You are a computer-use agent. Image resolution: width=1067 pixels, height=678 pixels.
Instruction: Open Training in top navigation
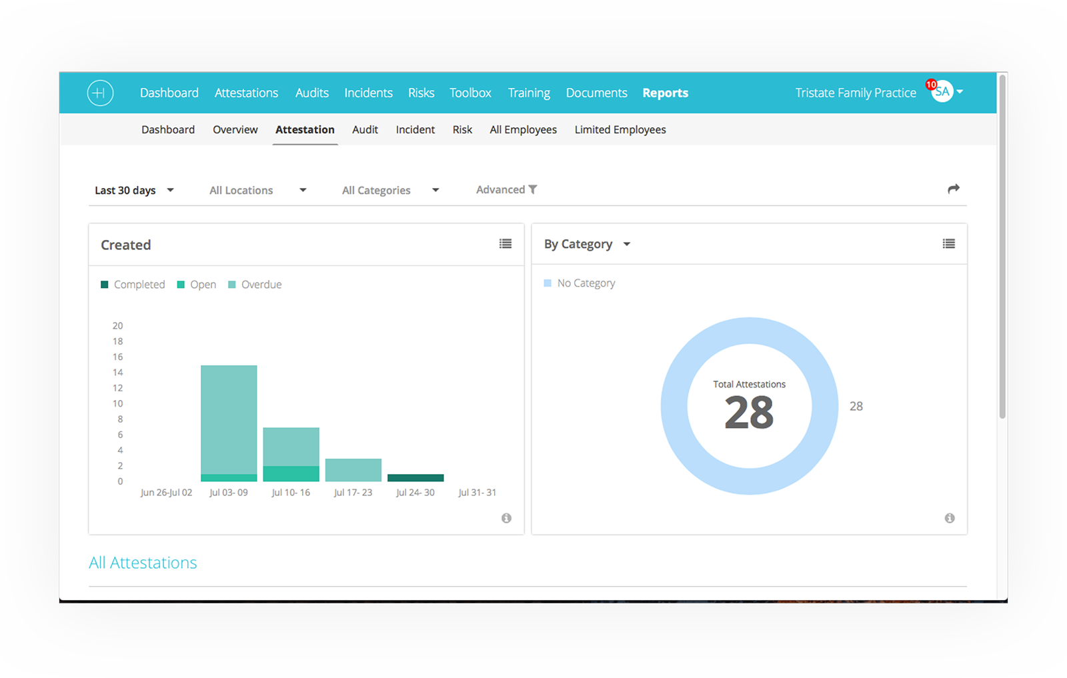[x=529, y=93]
